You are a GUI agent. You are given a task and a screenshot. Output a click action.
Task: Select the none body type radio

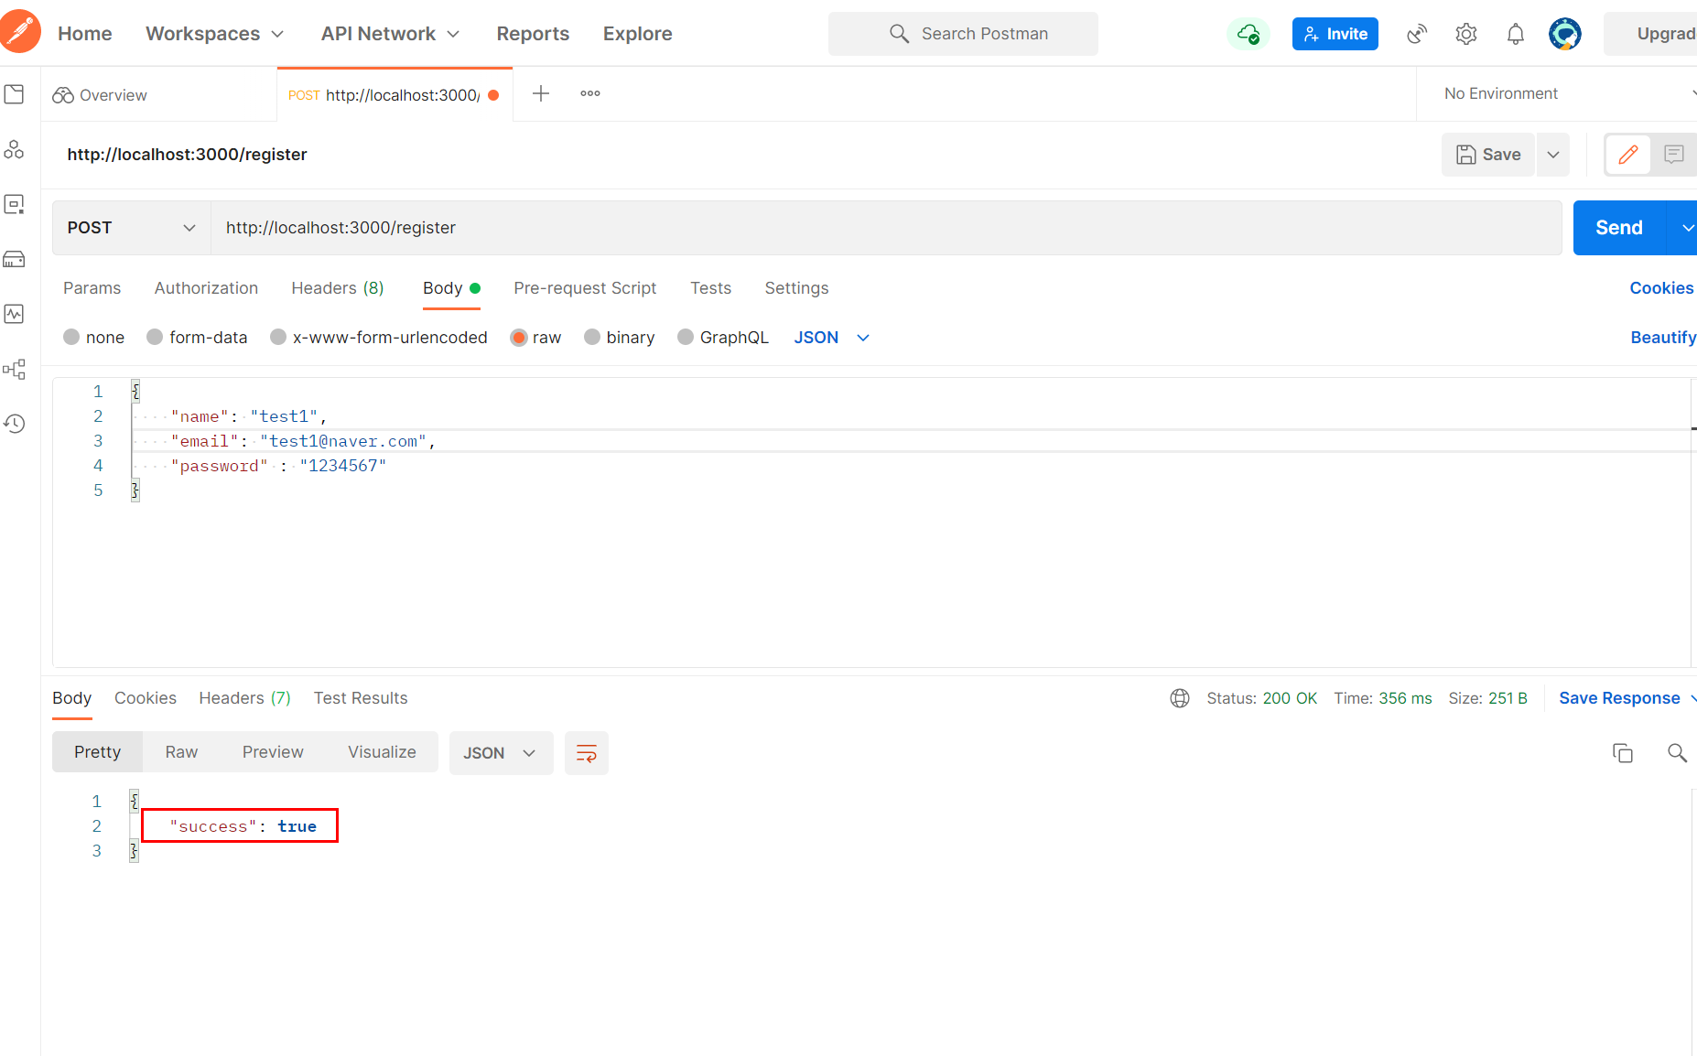coord(71,337)
